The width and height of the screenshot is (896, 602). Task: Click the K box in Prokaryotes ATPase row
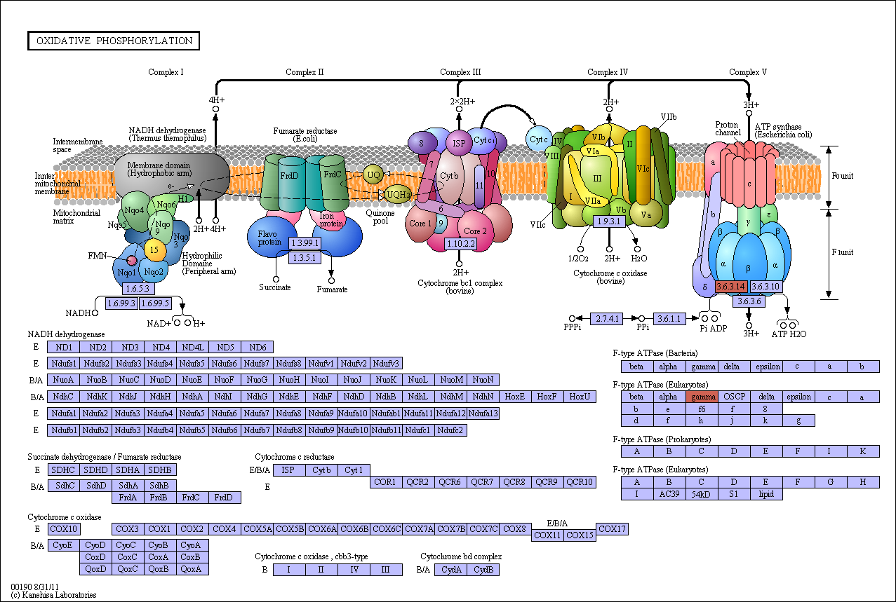[863, 451]
